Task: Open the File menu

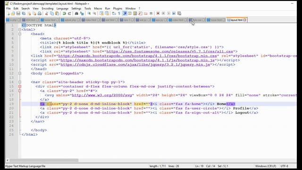Action: [x=8, y=8]
